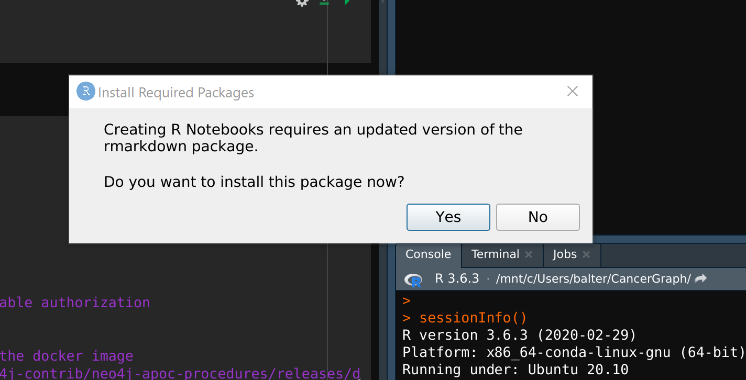Image resolution: width=746 pixels, height=380 pixels.
Task: Select the Console tab
Action: 428,254
